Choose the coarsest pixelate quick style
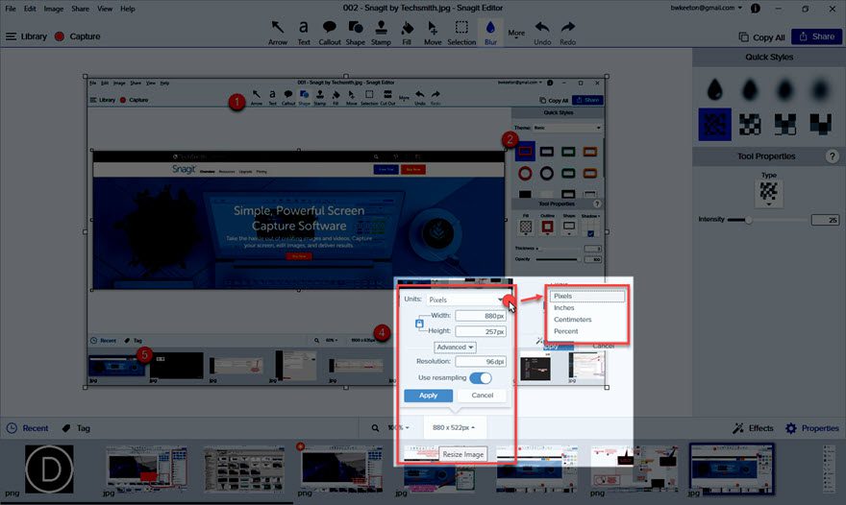The width and height of the screenshot is (846, 505). [x=820, y=125]
